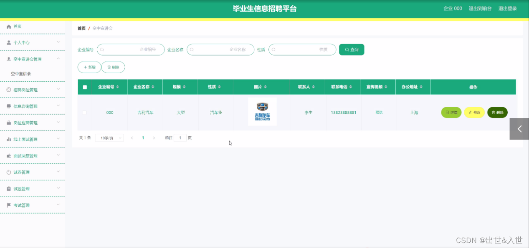Sort by 规模 column arrows
The image size is (529, 248).
[184, 87]
